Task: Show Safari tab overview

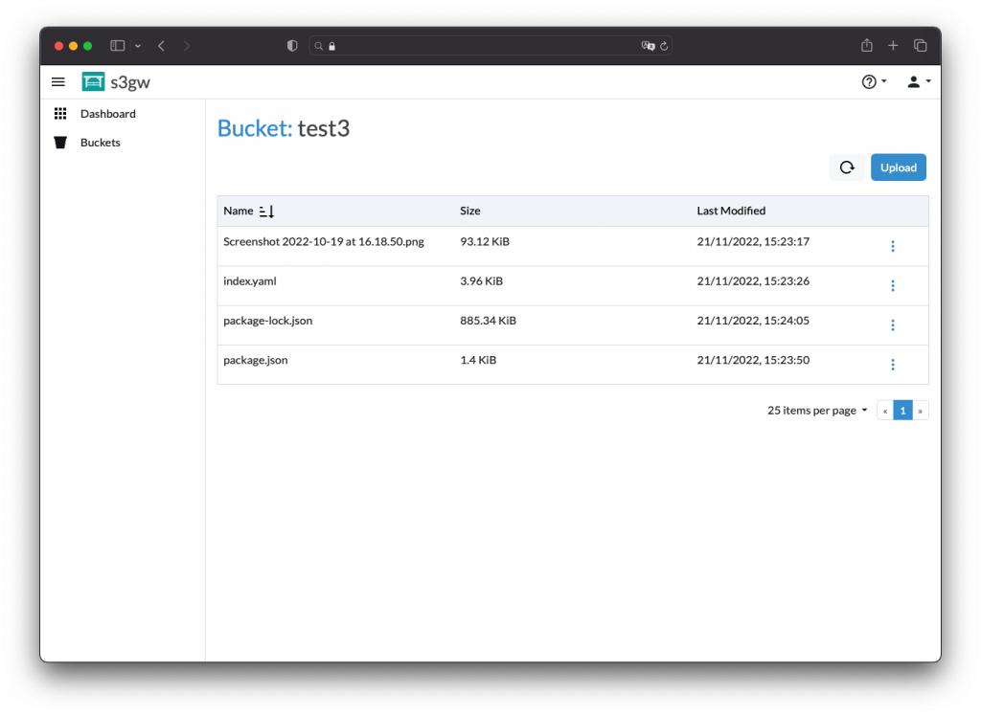Action: (920, 46)
